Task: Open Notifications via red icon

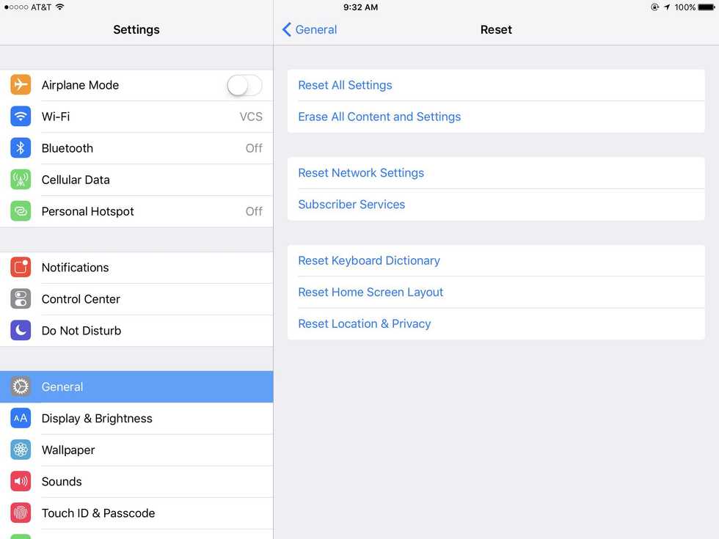Action: (21, 267)
